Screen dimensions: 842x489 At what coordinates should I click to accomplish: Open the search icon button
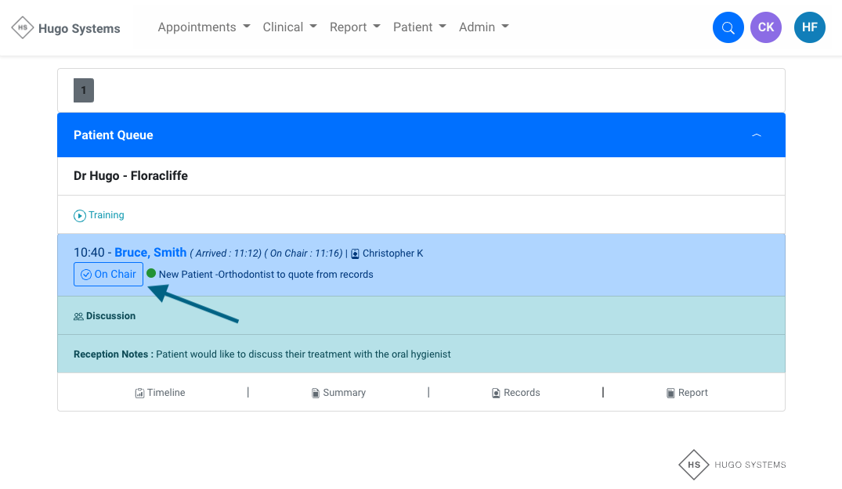click(728, 27)
